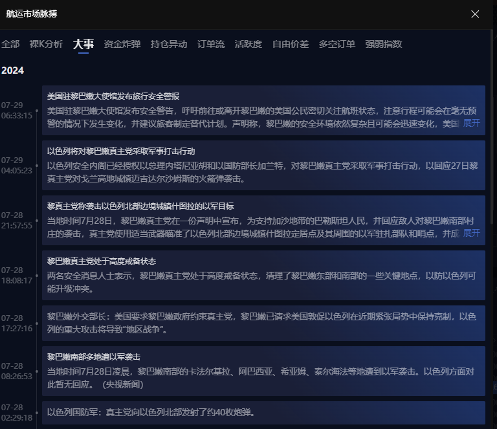Click the 07-29 06:33:15 timestamp
Viewport: 497px width, 429px height.
click(16, 110)
